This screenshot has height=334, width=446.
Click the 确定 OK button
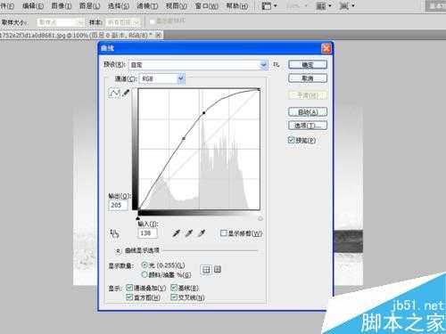pyautogui.click(x=308, y=64)
